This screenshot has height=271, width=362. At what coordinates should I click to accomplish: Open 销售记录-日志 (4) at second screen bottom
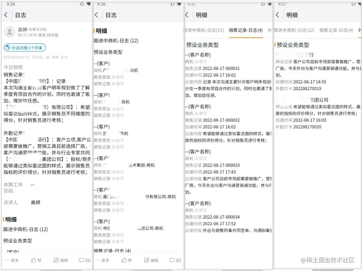coord(112,251)
